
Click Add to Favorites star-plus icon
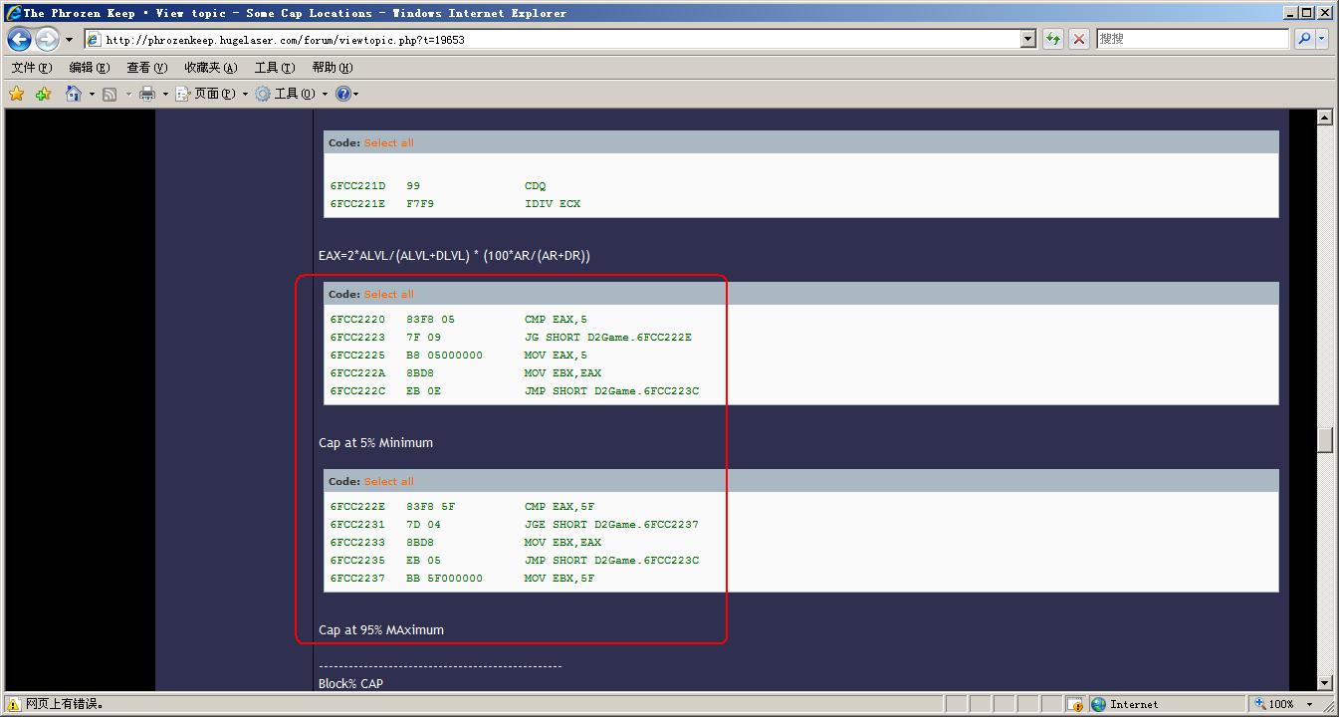tap(43, 94)
